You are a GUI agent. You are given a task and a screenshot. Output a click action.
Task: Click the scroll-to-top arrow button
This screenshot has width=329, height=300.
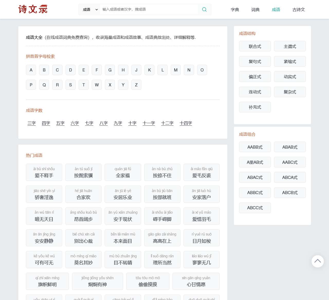coord(317,261)
